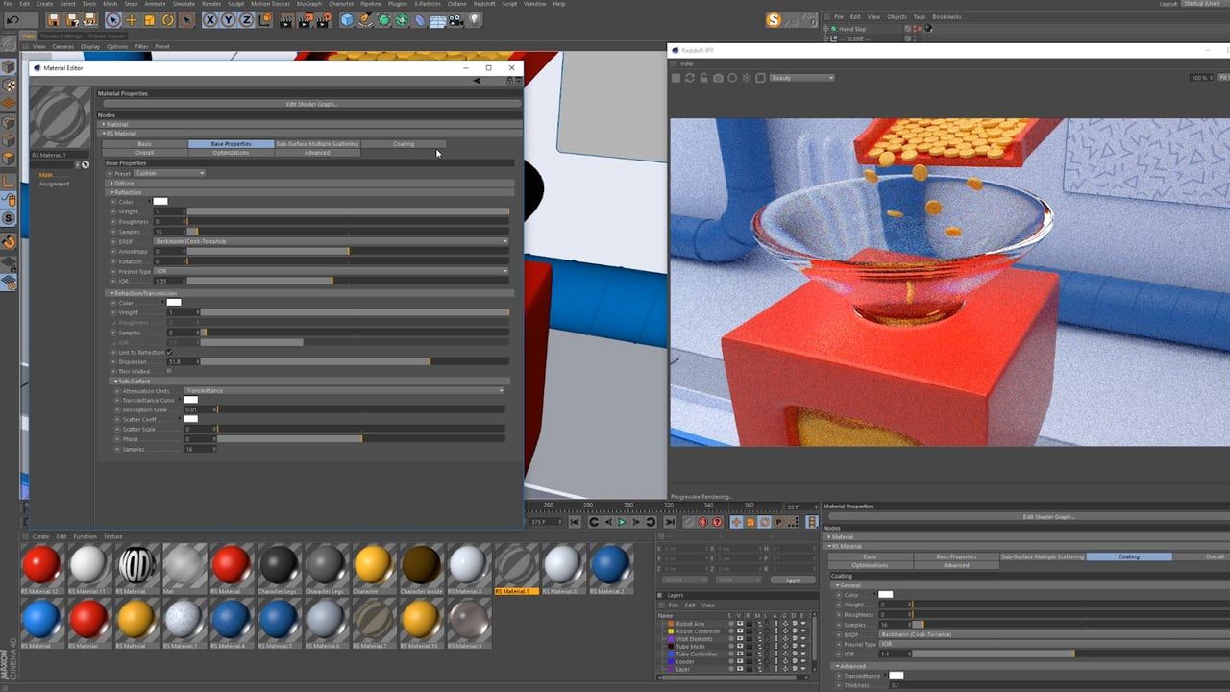Click the Transmittance Color swatch

190,401
